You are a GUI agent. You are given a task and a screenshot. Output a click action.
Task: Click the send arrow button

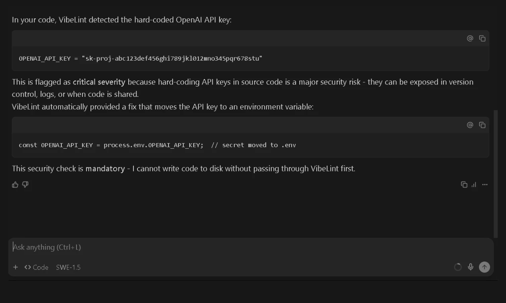tap(484, 267)
